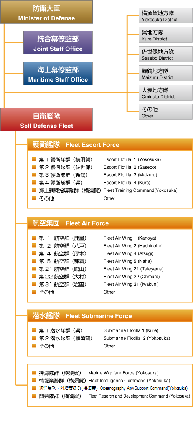The image size is (193, 421).
Task: Click the Oceanography Asw Support Command text
Action: [144, 388]
